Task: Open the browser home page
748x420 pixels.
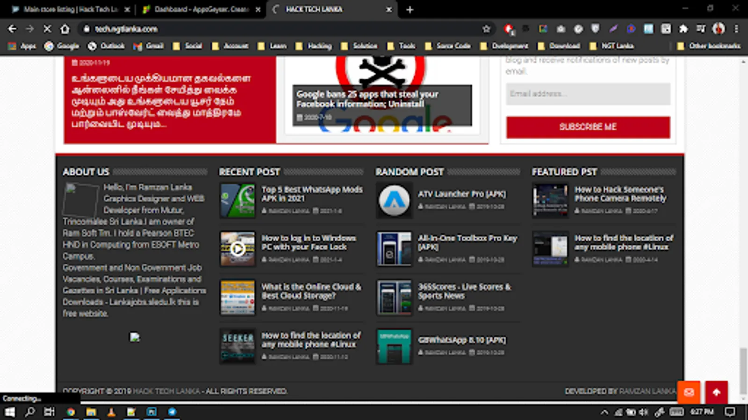Action: point(65,29)
